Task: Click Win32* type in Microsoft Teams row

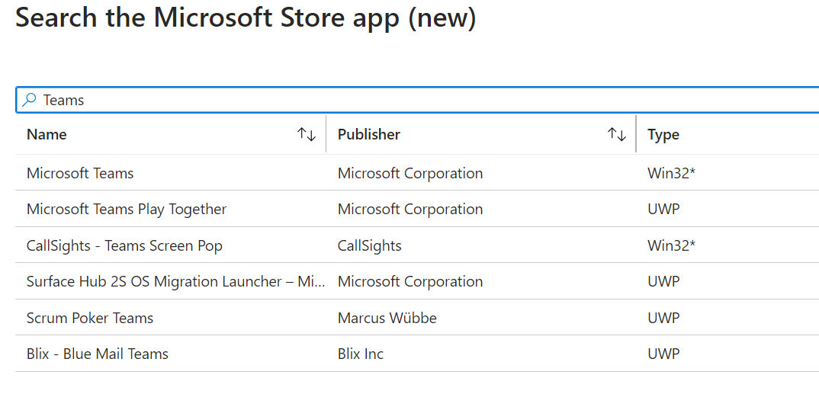Action: tap(671, 173)
